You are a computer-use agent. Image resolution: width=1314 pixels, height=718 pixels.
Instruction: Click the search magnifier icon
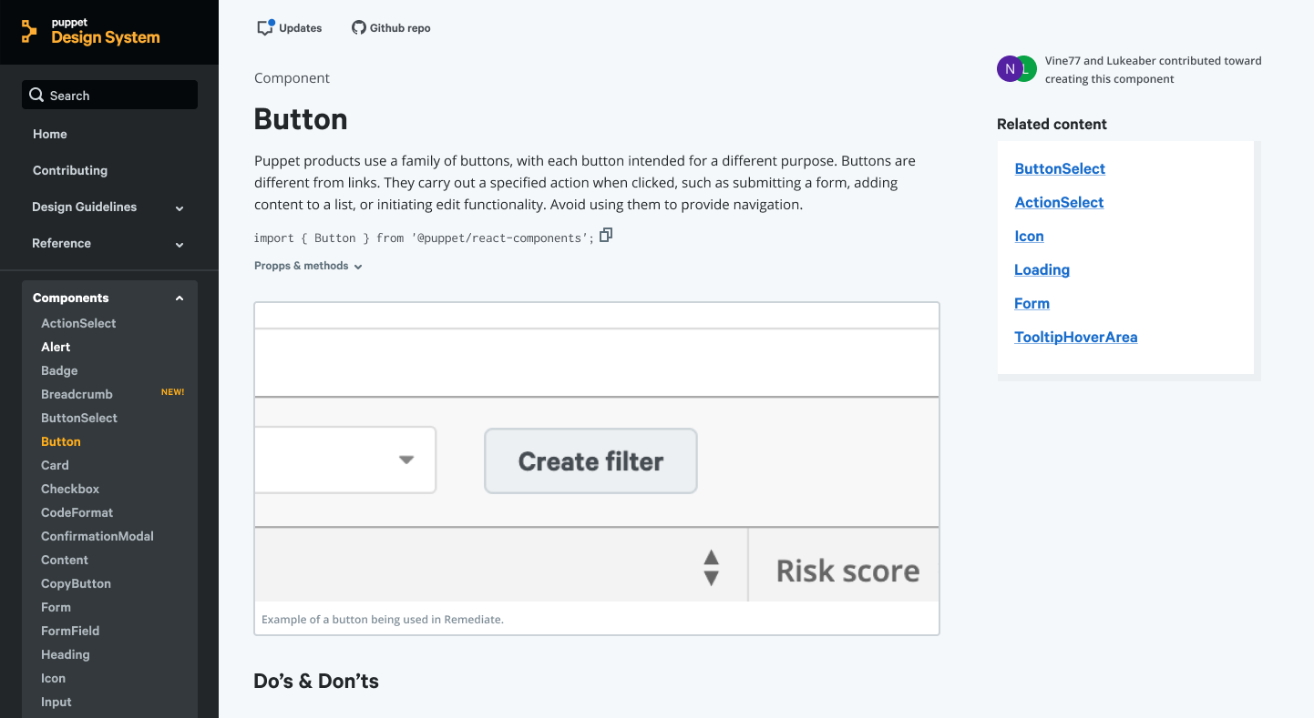[36, 96]
